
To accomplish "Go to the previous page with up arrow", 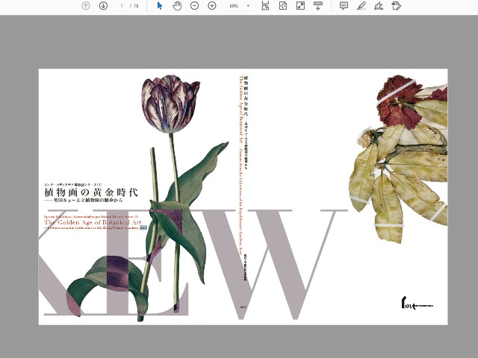I will (86, 5).
